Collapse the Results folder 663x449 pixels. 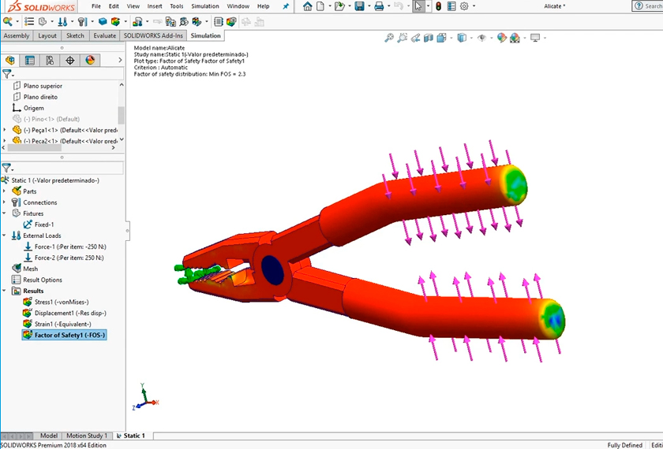(x=5, y=291)
